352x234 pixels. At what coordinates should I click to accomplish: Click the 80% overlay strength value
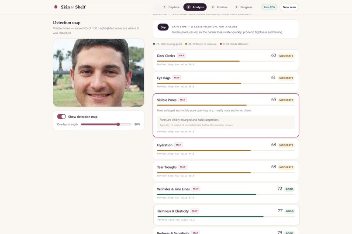[x=137, y=124]
